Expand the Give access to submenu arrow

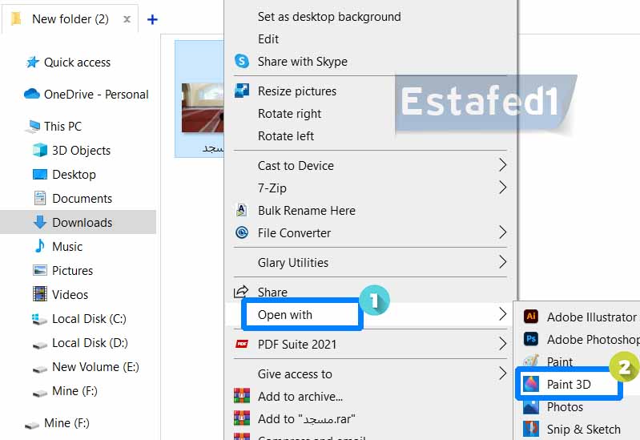pyautogui.click(x=502, y=373)
